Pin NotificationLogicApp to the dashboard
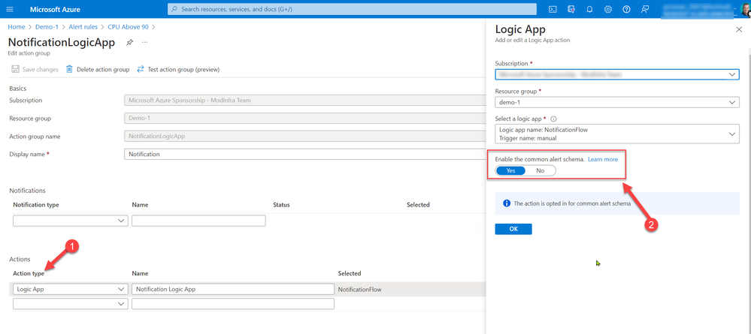Image resolution: width=751 pixels, height=334 pixels. (129, 43)
